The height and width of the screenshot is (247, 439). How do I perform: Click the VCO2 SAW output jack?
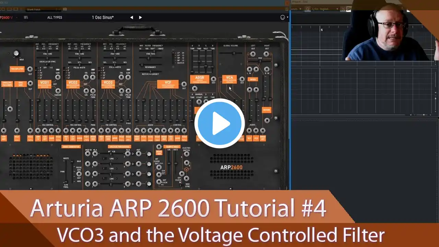click(93, 78)
